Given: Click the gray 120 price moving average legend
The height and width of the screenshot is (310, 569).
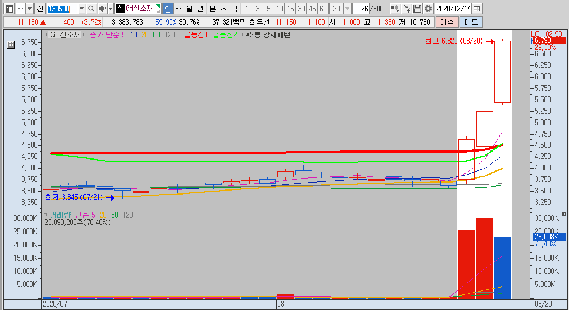Looking at the screenshot, I should (x=170, y=35).
